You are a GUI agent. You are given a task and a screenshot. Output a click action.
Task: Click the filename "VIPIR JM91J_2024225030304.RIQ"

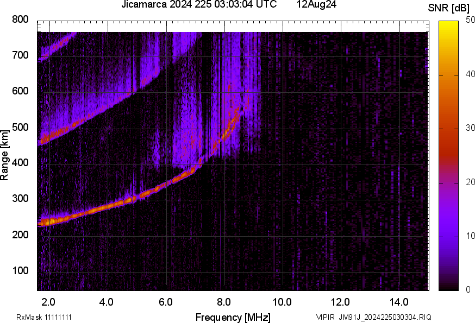(x=373, y=317)
